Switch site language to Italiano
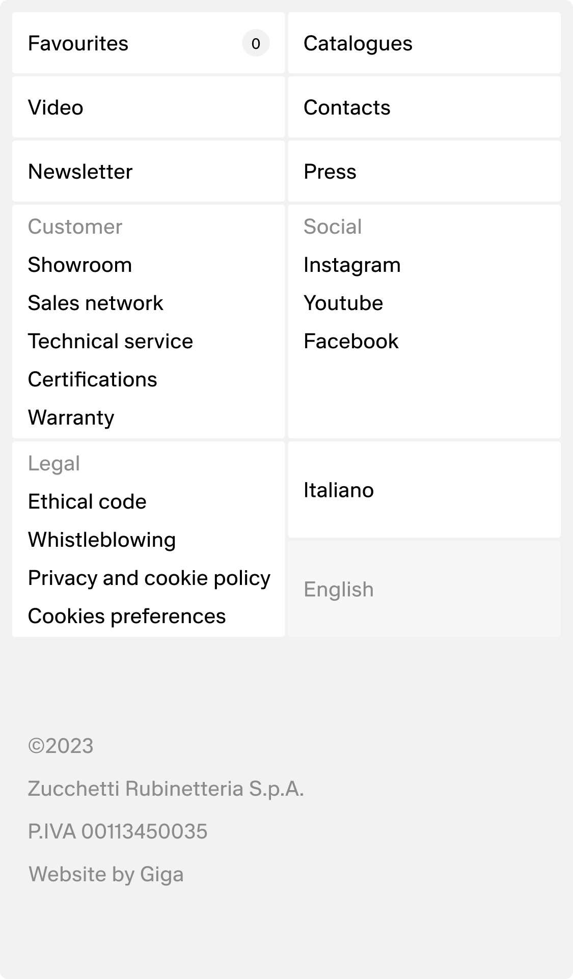573x979 pixels. coord(339,490)
